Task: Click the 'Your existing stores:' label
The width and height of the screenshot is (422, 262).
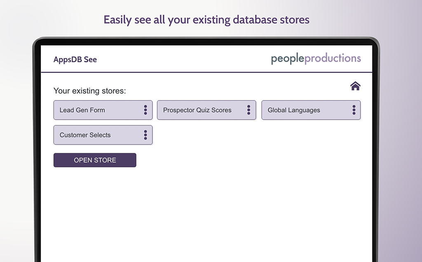Action: 89,91
